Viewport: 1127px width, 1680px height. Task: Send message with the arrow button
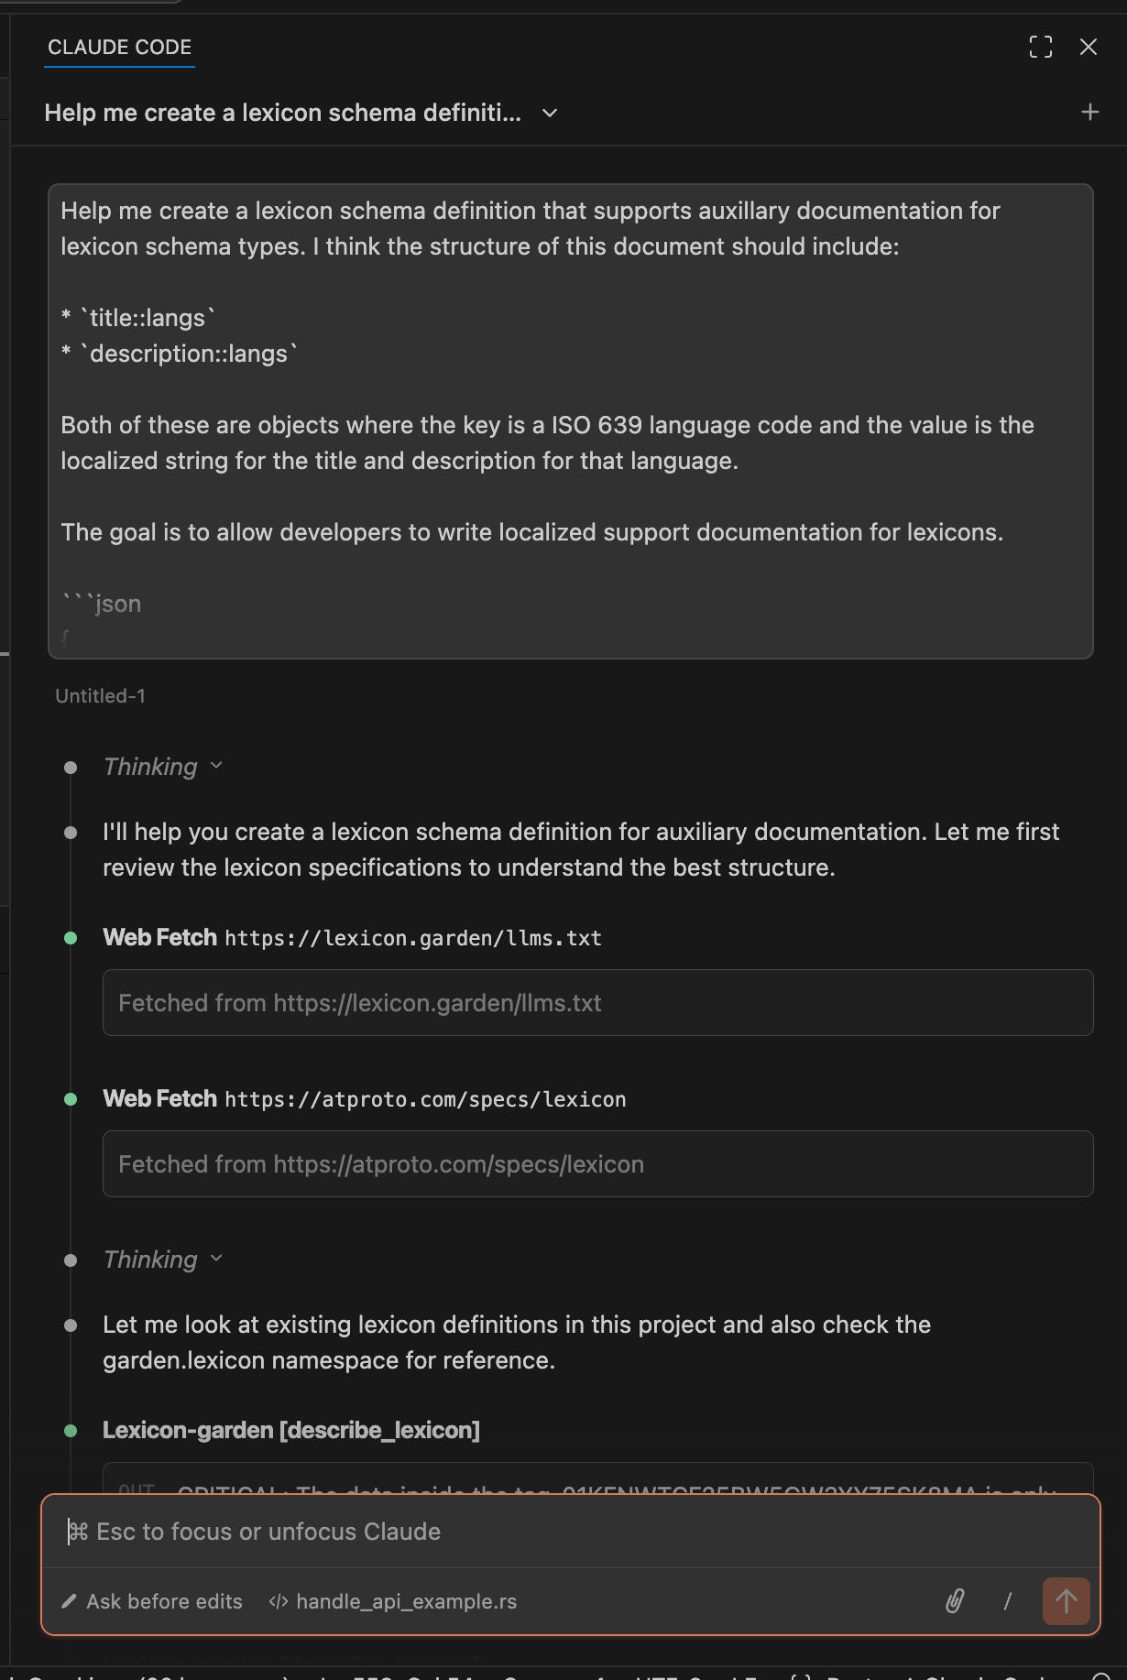coord(1066,1601)
